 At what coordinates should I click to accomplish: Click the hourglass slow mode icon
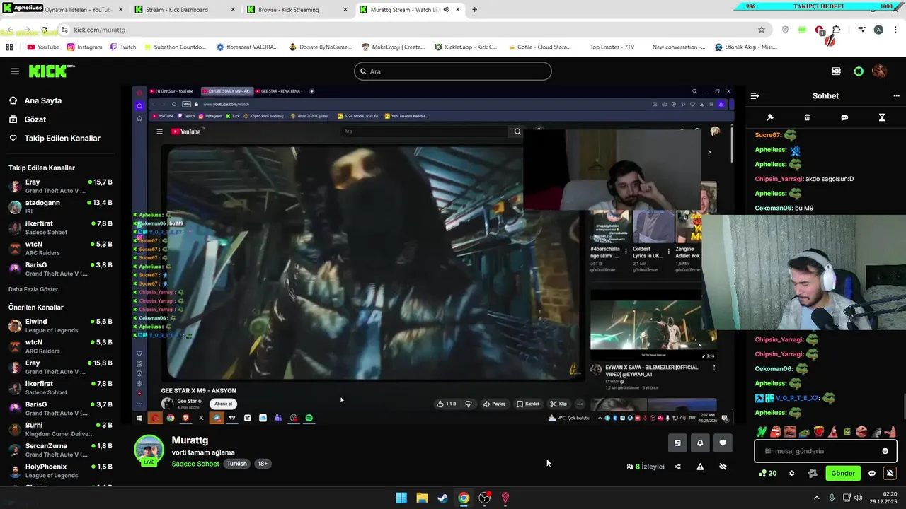pyautogui.click(x=882, y=117)
